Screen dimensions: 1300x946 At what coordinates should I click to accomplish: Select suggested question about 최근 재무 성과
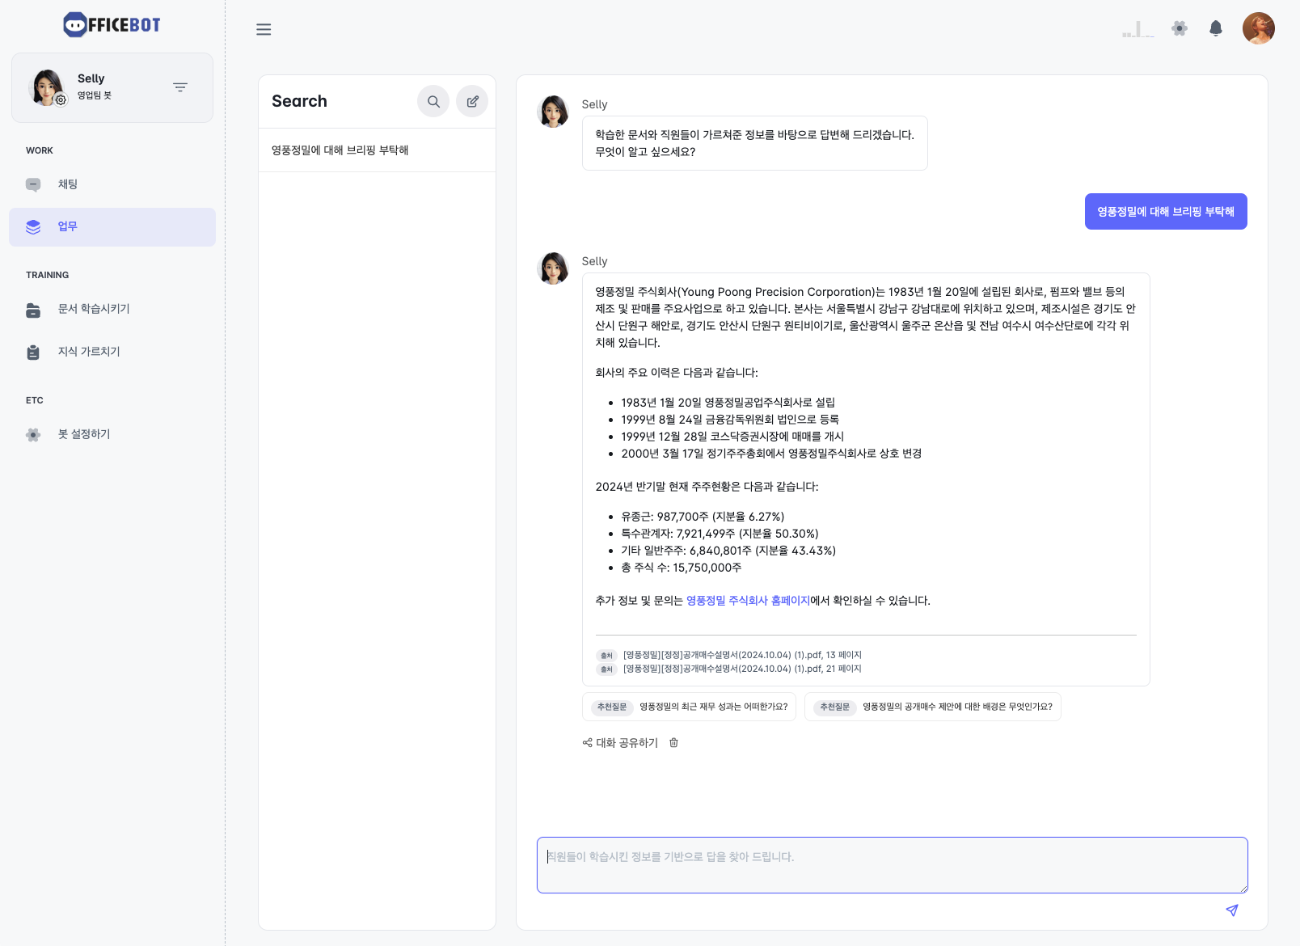[x=689, y=707]
